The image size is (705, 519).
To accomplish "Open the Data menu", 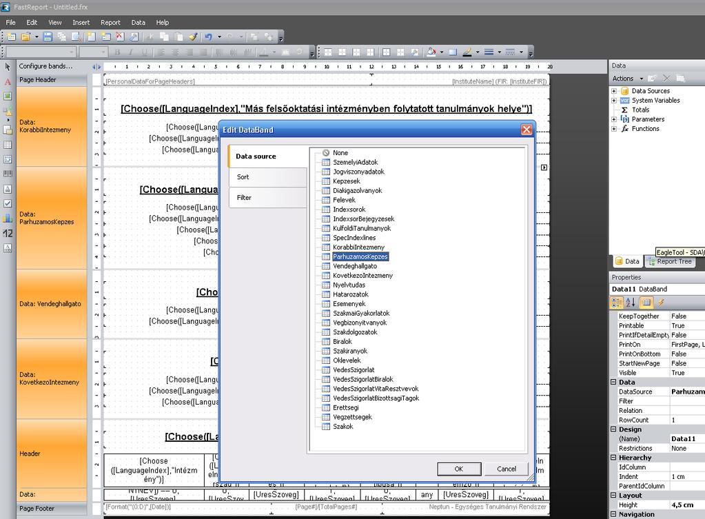I will pos(138,23).
